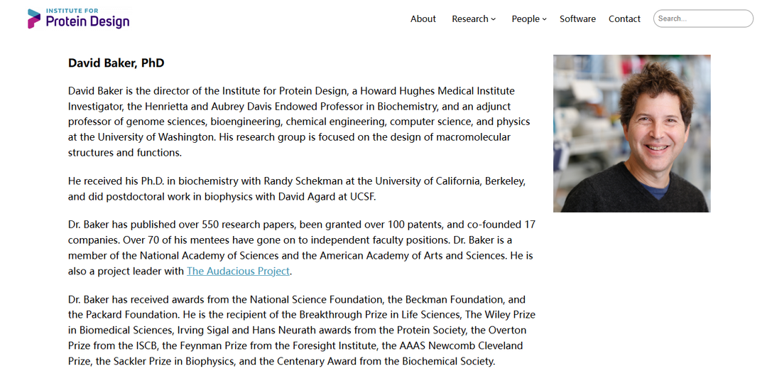Screen dimensions: 767x376
Task: Click the "Protein Design" logo text
Action: 87,22
